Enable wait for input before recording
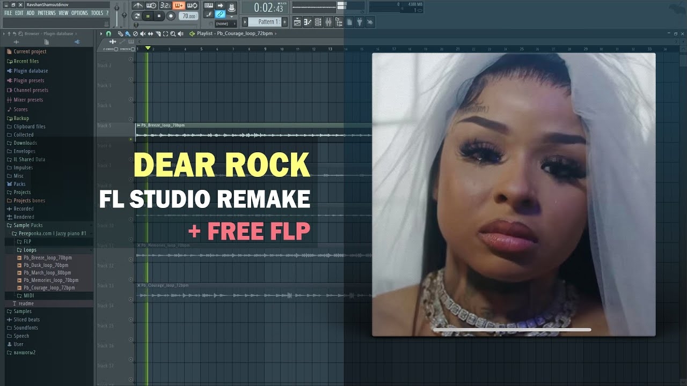The height and width of the screenshot is (386, 687). click(x=151, y=5)
